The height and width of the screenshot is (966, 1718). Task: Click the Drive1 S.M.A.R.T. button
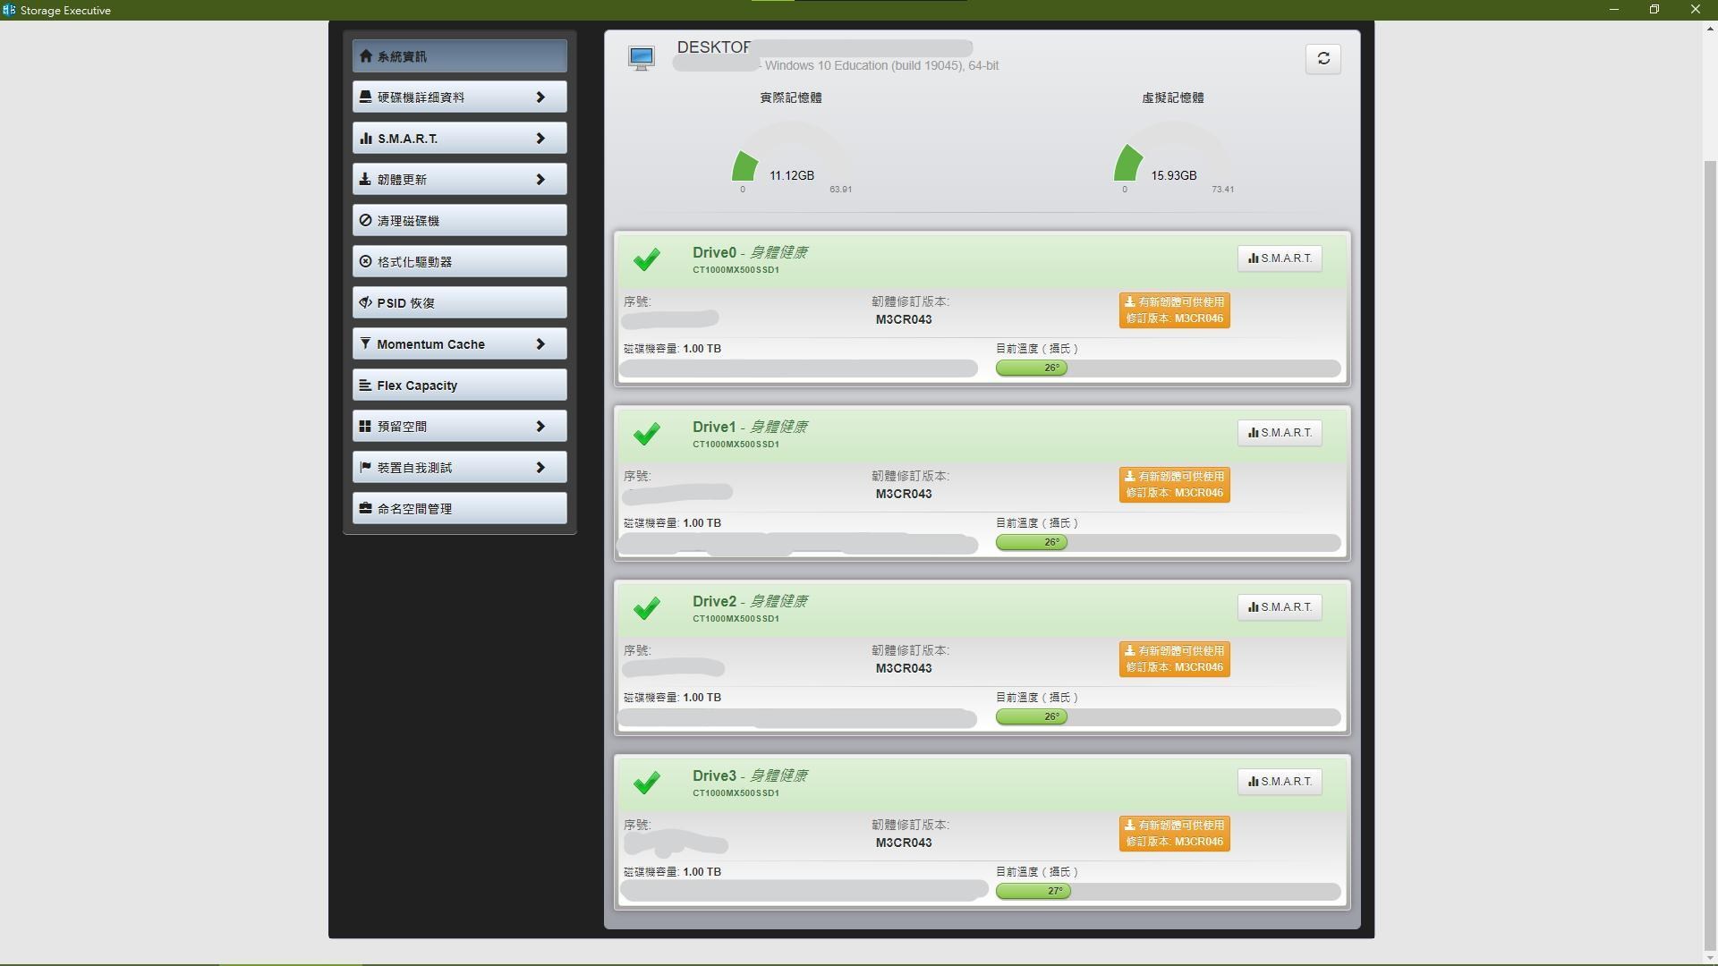pos(1280,433)
